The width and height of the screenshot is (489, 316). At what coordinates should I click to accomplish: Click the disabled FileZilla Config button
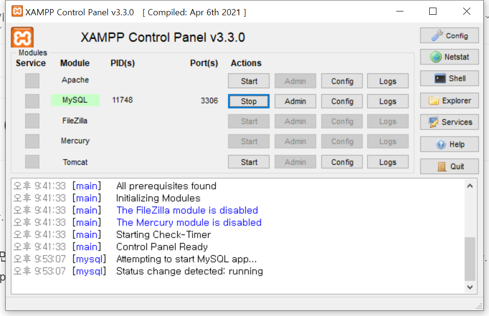pos(342,121)
